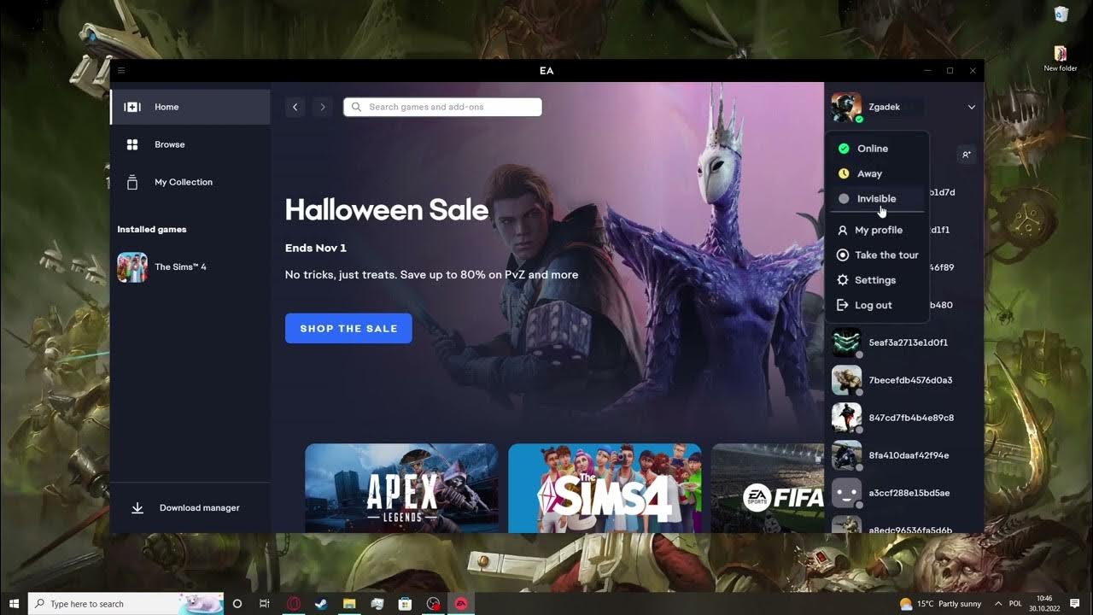1093x615 pixels.
Task: Navigate back with left arrow
Action: pyautogui.click(x=295, y=107)
